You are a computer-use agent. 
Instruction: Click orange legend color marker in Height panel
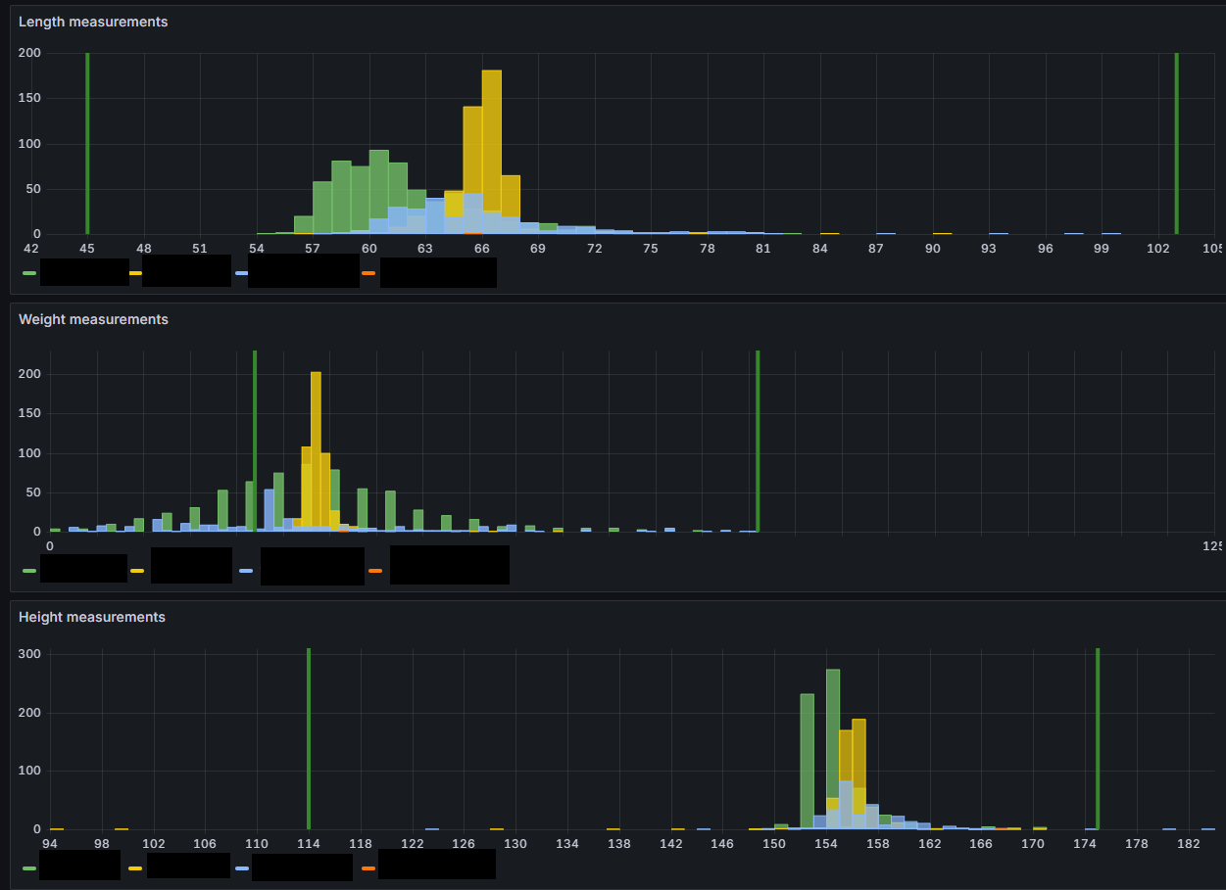368,867
